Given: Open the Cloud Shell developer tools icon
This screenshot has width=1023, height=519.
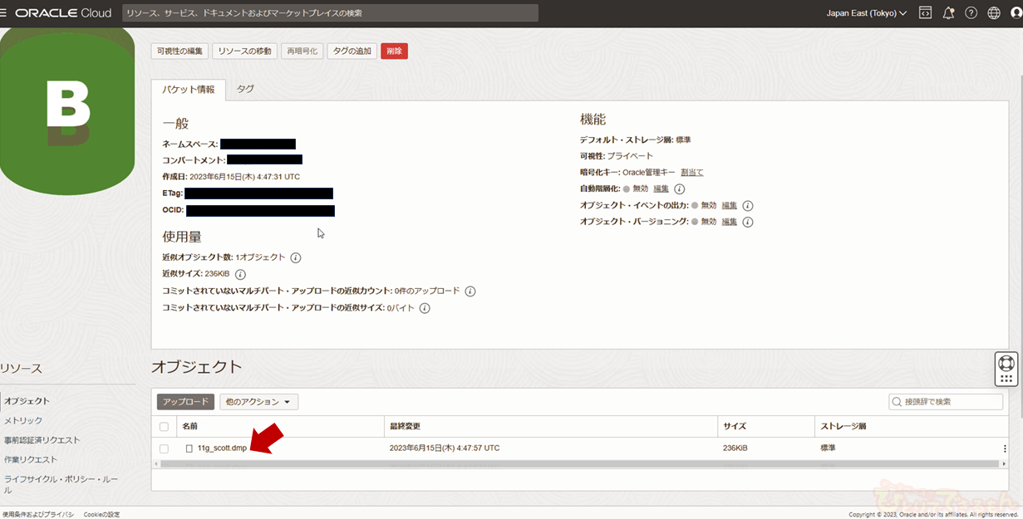Looking at the screenshot, I should (x=925, y=13).
